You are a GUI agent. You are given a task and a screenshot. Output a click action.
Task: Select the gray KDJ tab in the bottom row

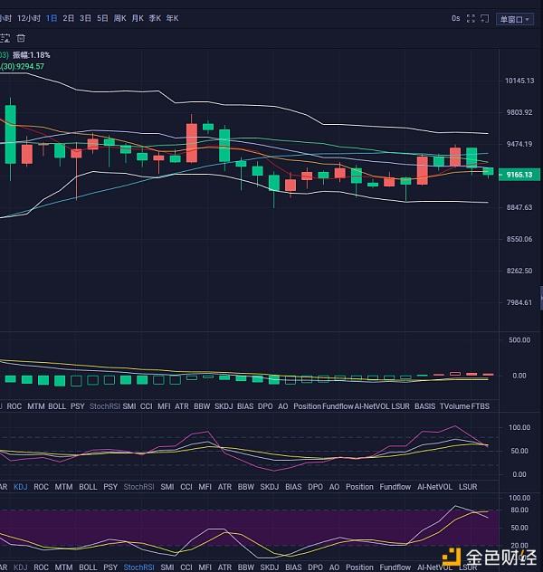coord(21,567)
